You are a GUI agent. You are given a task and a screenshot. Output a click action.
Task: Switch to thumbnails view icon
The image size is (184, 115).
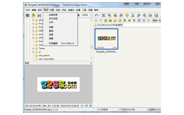(x=139, y=20)
